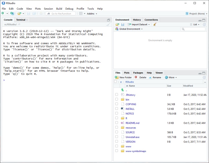Open the Workspace panes dropdown arrow
Viewport: 209px width, 163px height.
pos(84,14)
